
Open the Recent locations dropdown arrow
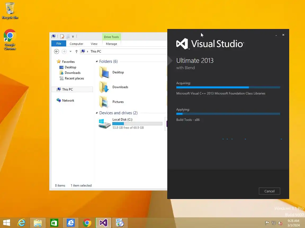click(x=71, y=51)
